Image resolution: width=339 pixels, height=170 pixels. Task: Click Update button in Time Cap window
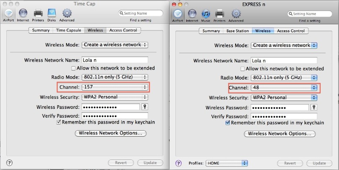pyautogui.click(x=150, y=162)
